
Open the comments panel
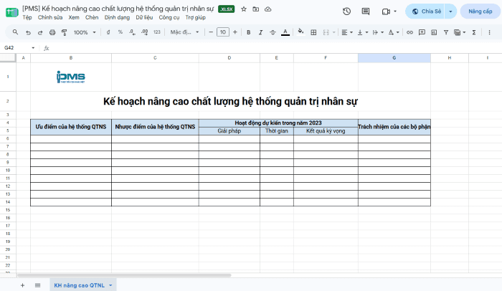click(365, 11)
